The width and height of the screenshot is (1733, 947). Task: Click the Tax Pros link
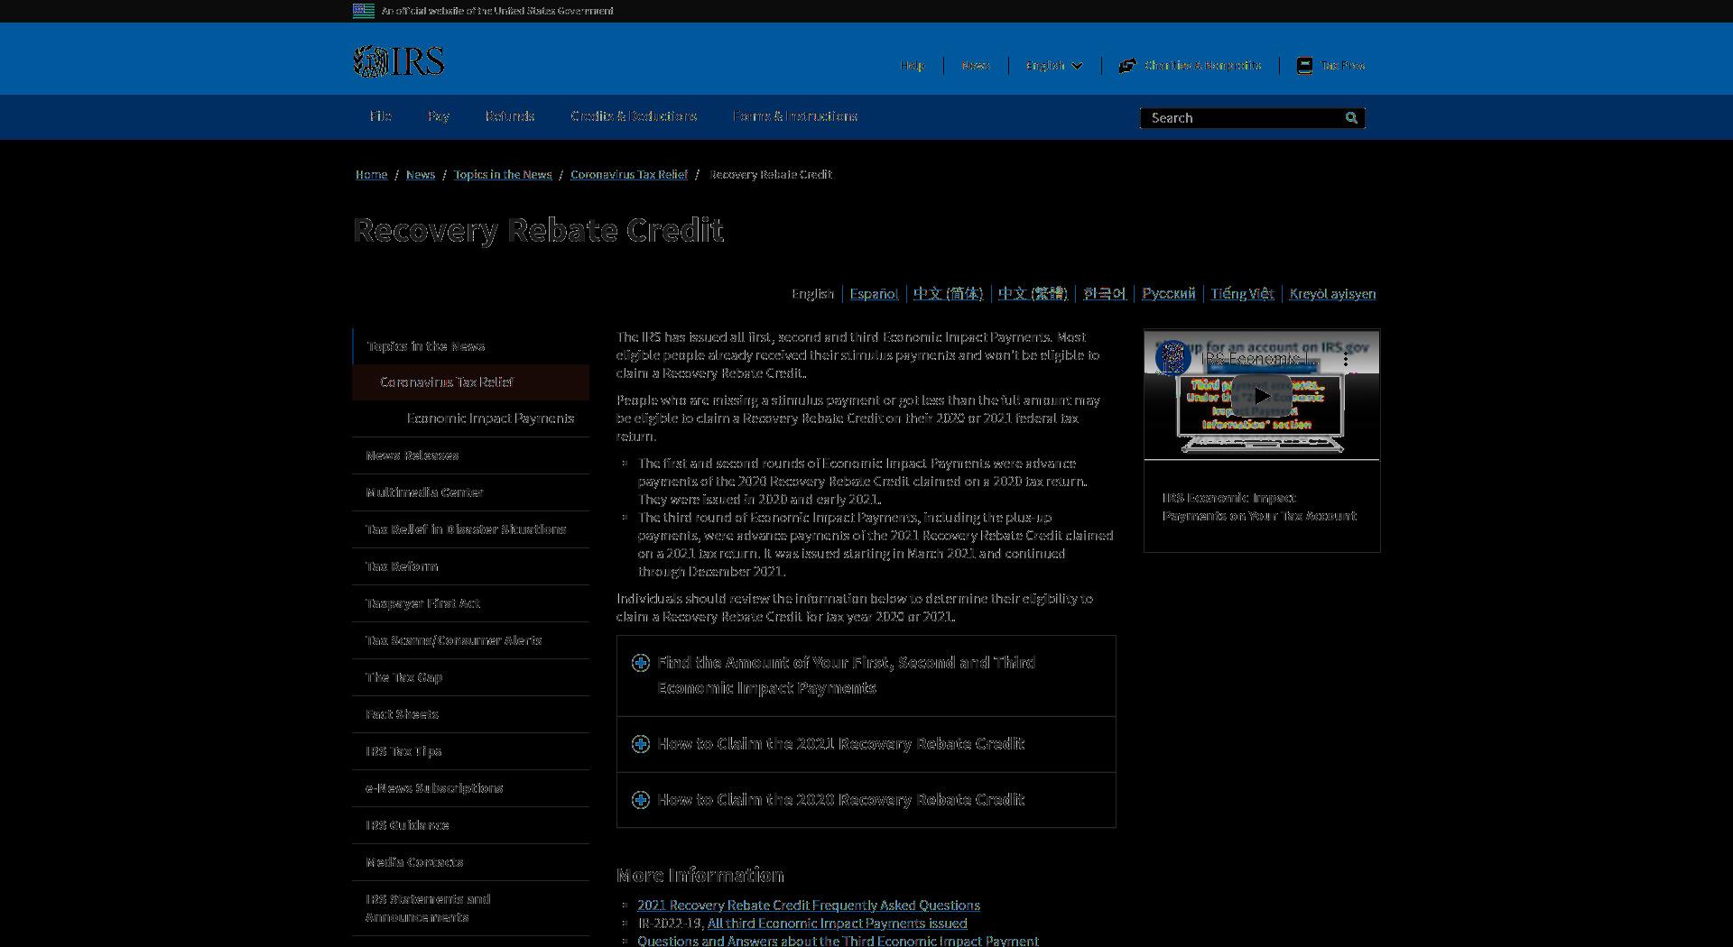pyautogui.click(x=1342, y=66)
